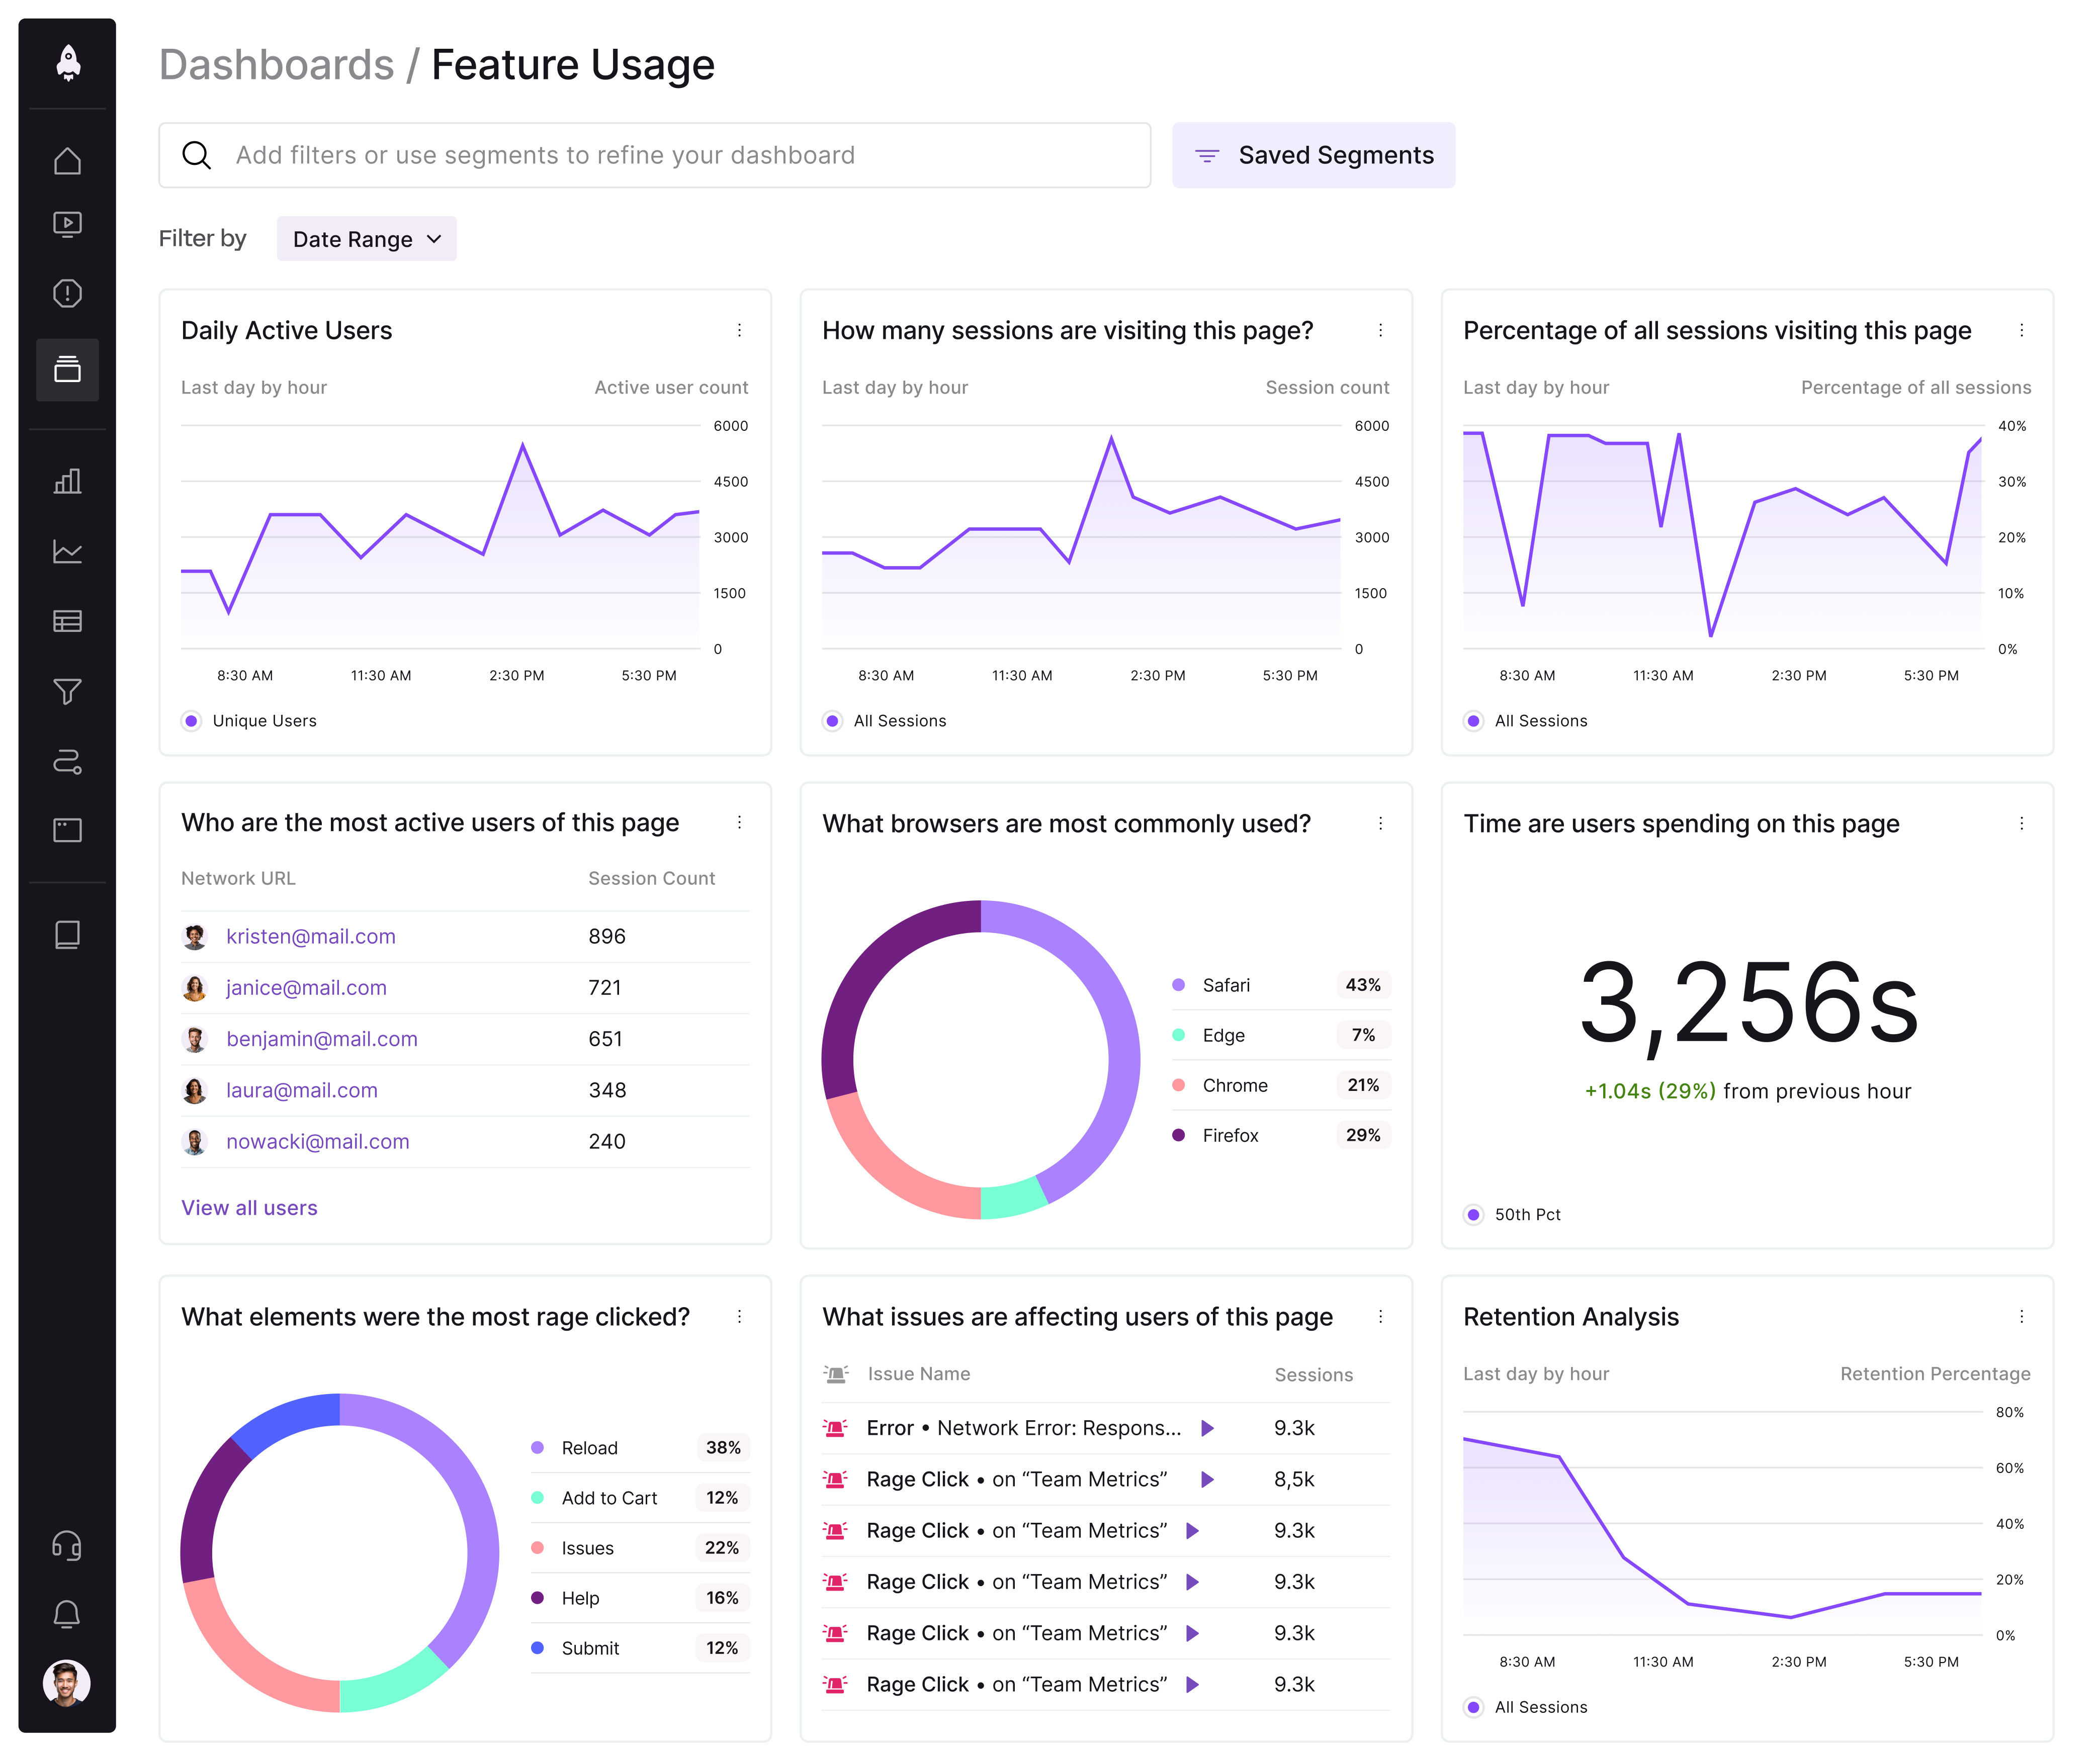Open the headset support icon
2100x1749 pixels.
pos(67,1546)
